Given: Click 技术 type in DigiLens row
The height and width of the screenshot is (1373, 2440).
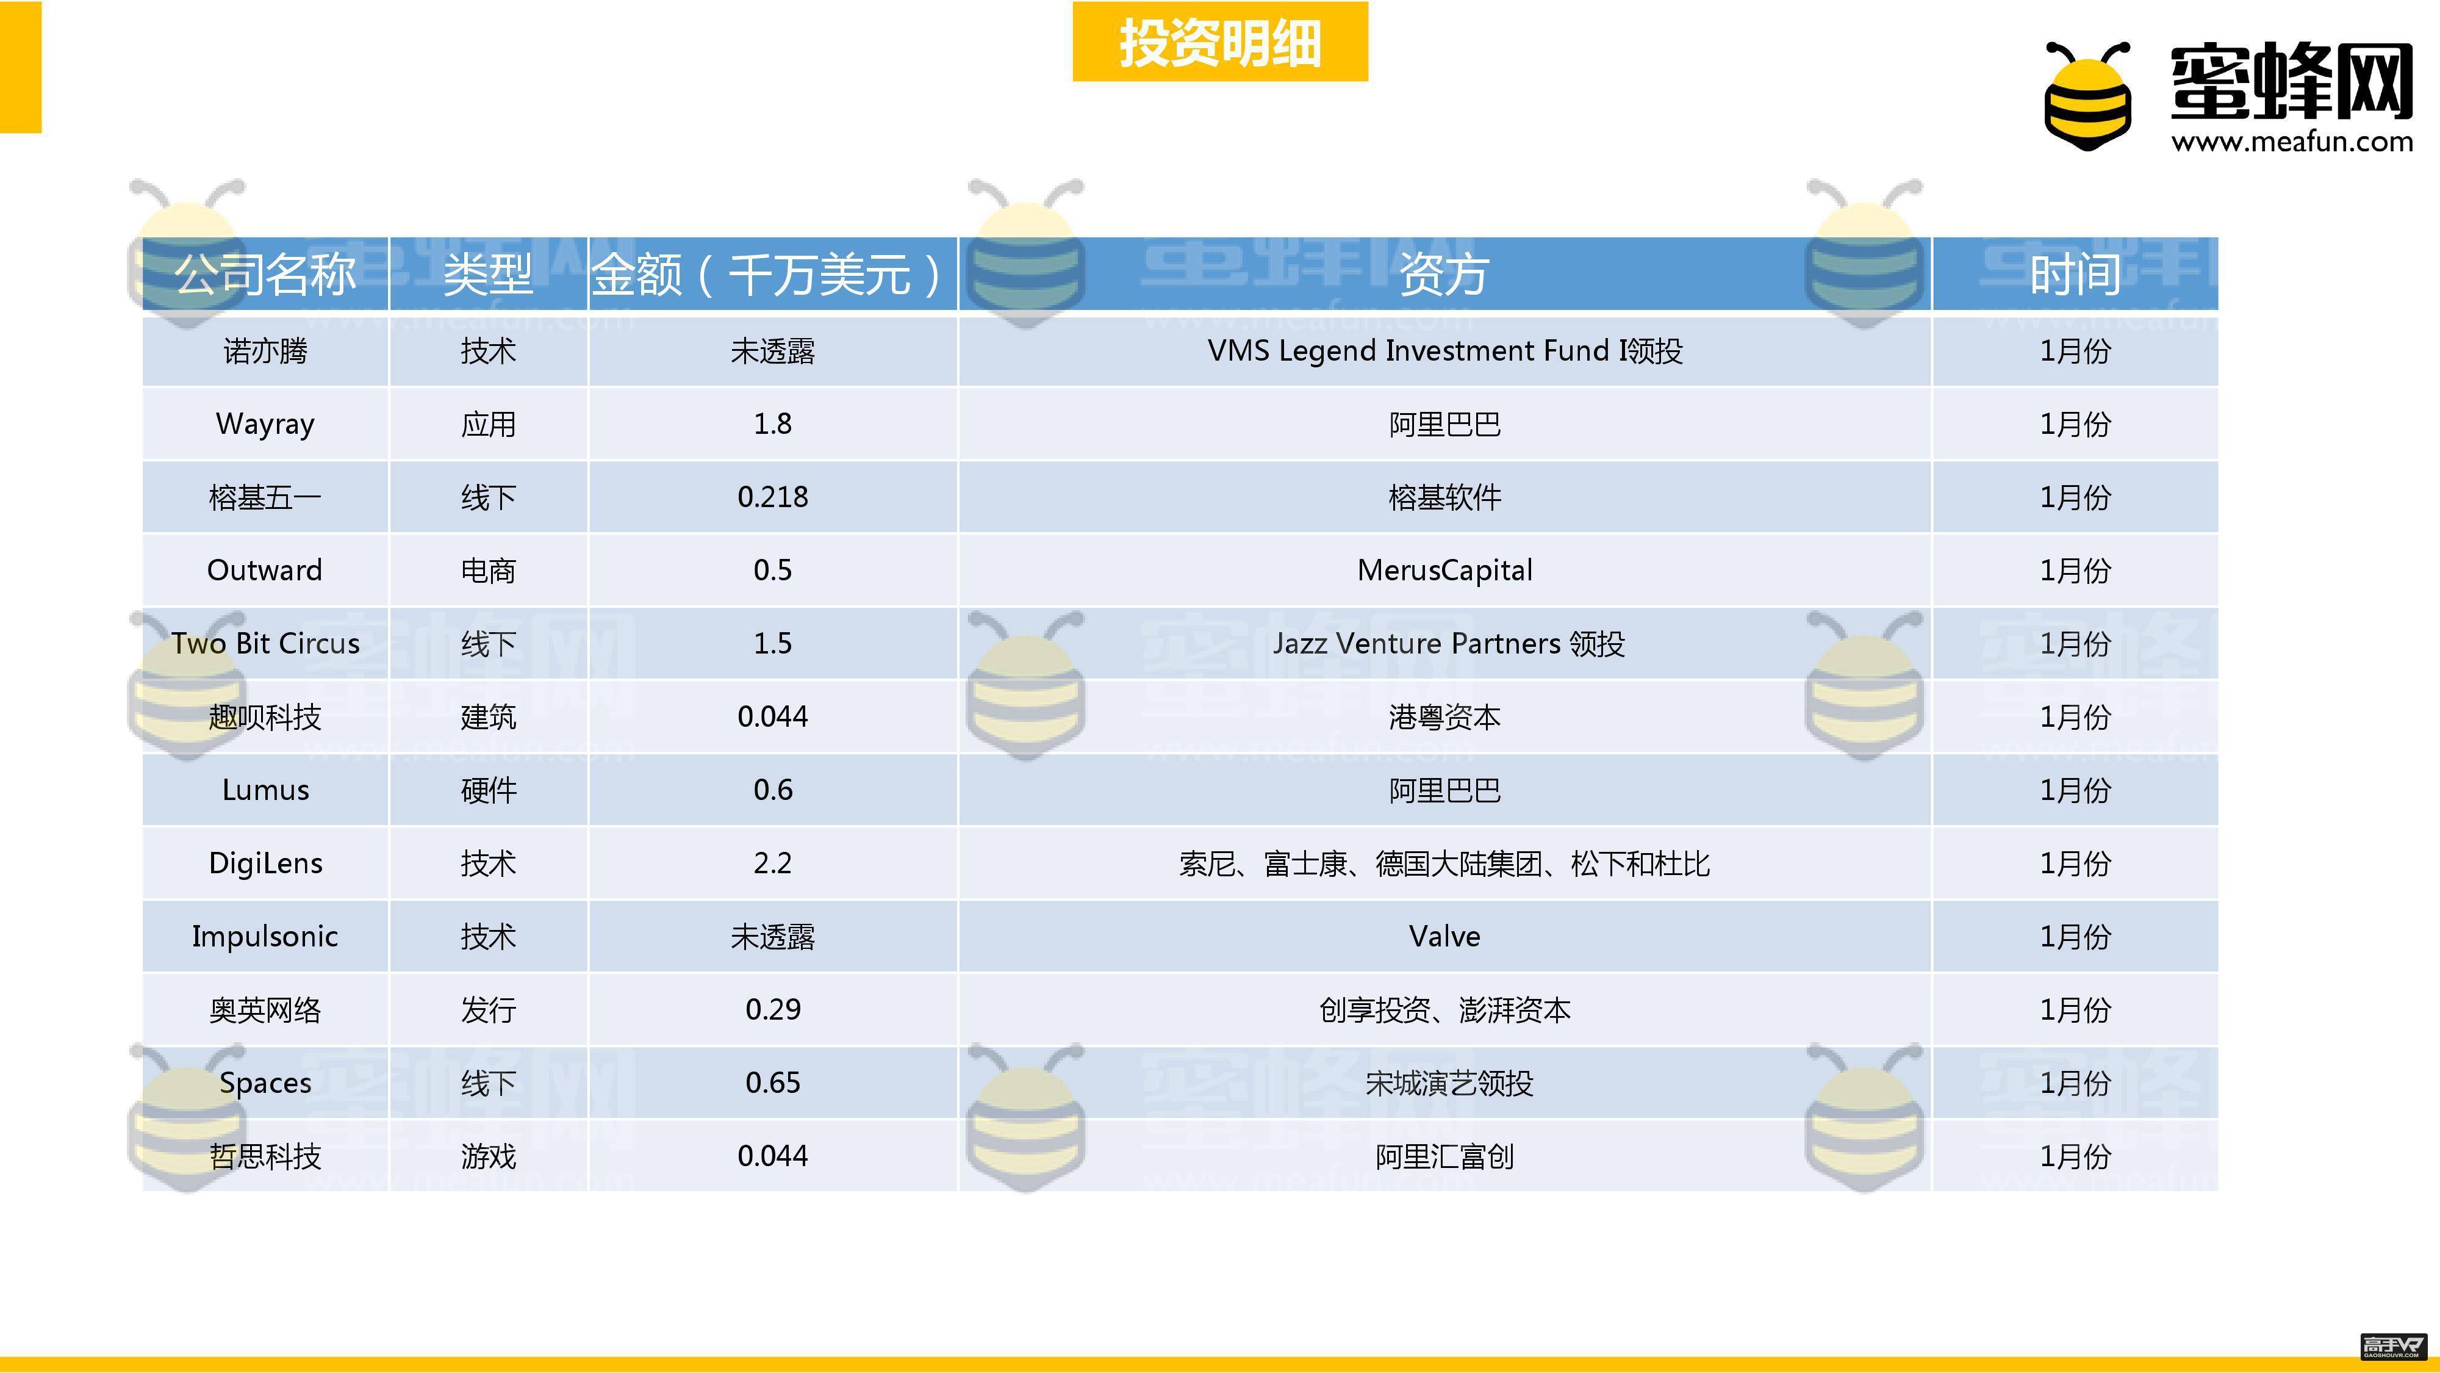Looking at the screenshot, I should tap(488, 863).
